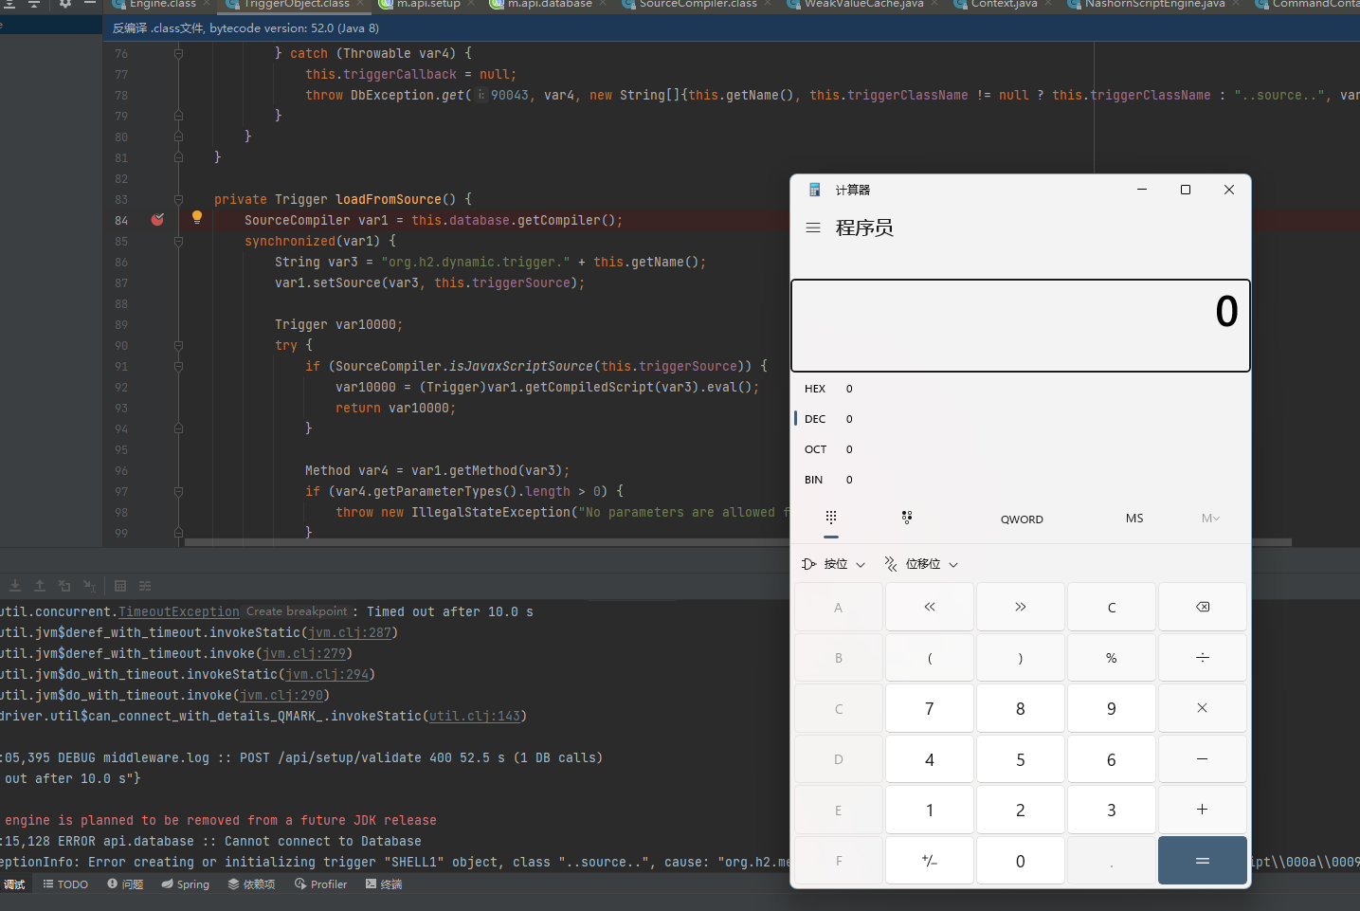This screenshot has height=911, width=1360.
Task: Switch to the m.api.setup editor tab
Action: click(428, 5)
